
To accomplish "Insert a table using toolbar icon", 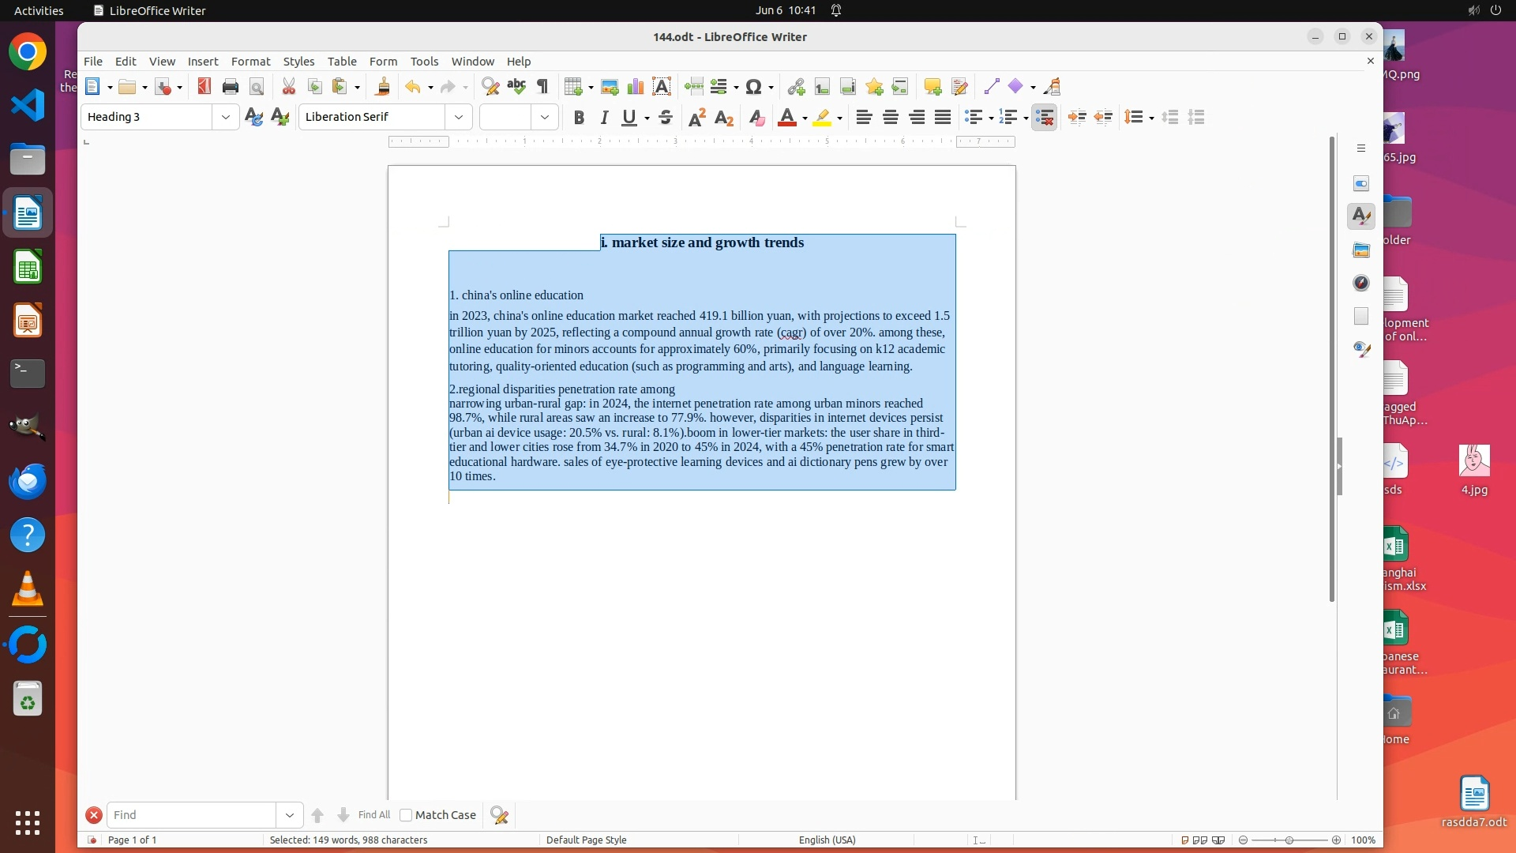I will pyautogui.click(x=573, y=87).
